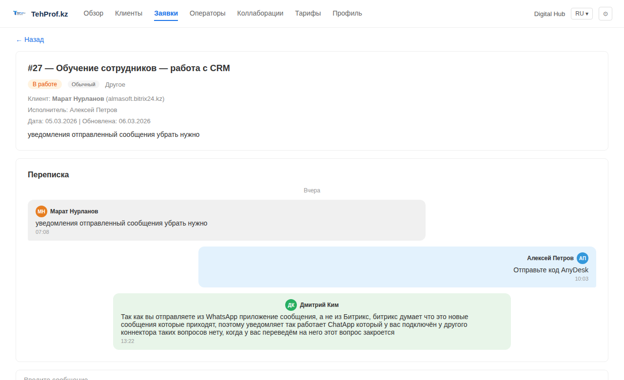Go back using the Назад link
Image resolution: width=624 pixels, height=380 pixels.
pos(30,39)
